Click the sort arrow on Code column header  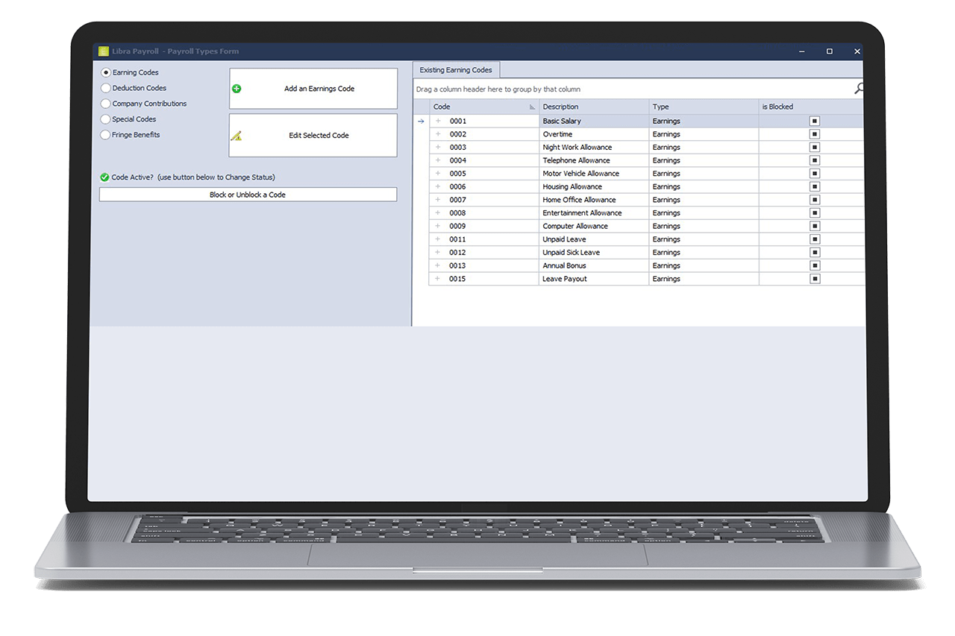tap(533, 107)
